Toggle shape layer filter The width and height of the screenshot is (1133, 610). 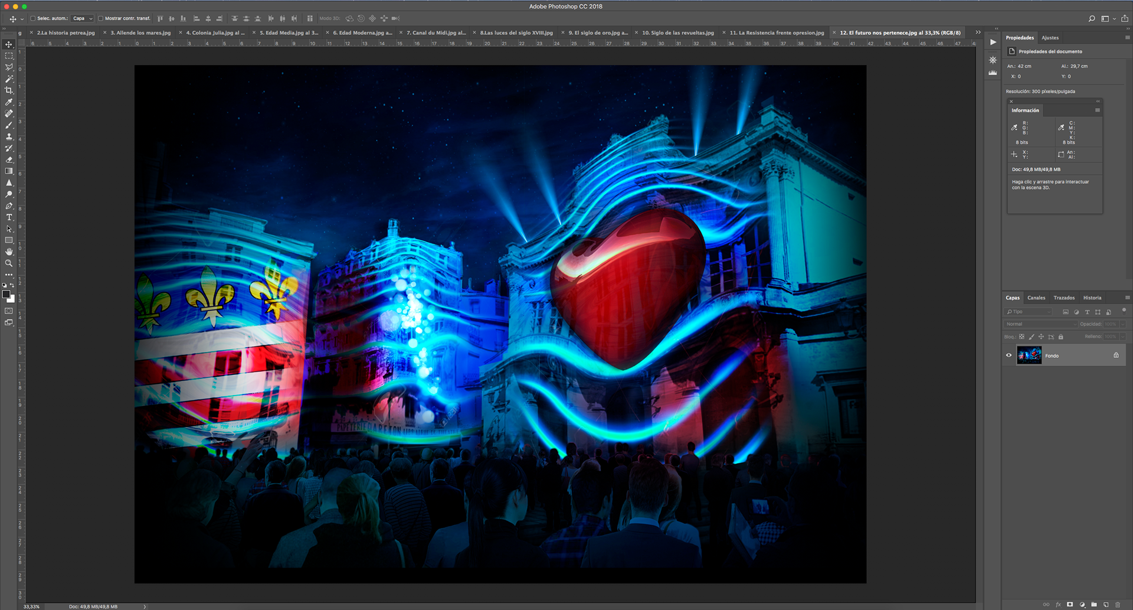1098,312
